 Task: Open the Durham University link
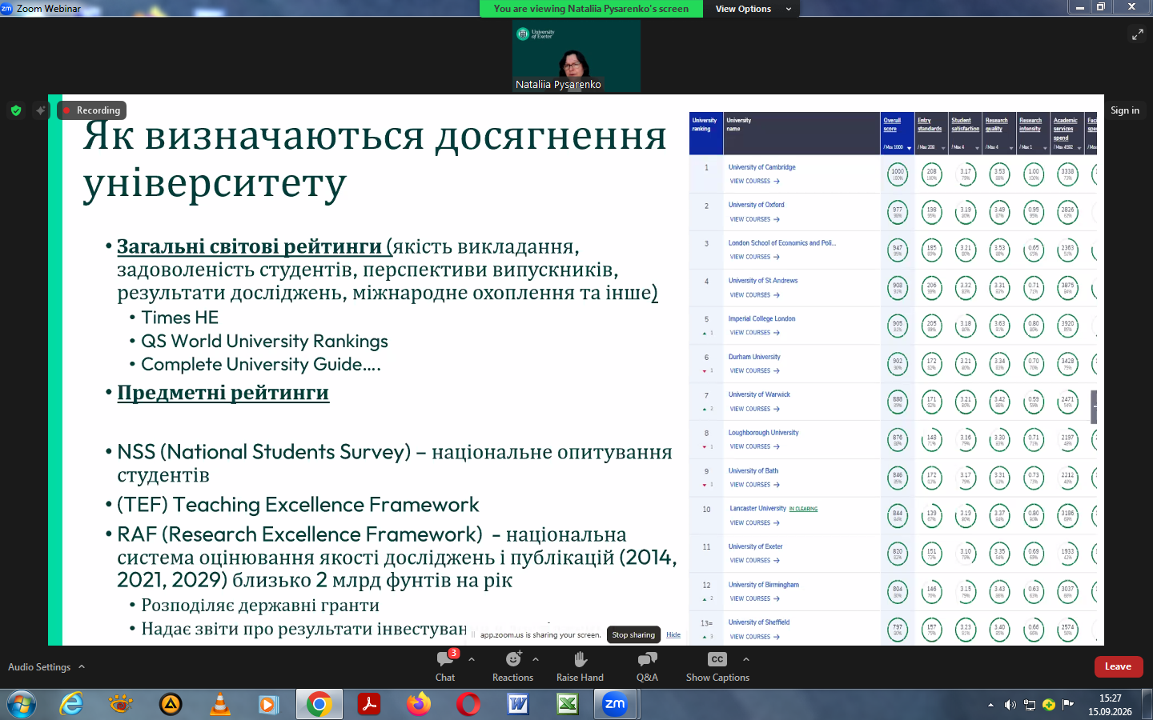click(754, 357)
